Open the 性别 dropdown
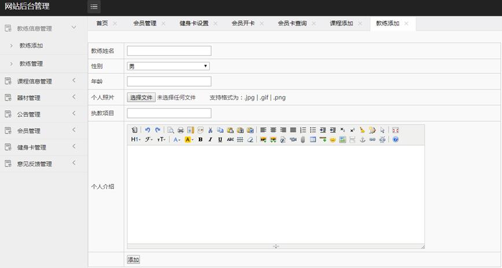 pyautogui.click(x=168, y=66)
